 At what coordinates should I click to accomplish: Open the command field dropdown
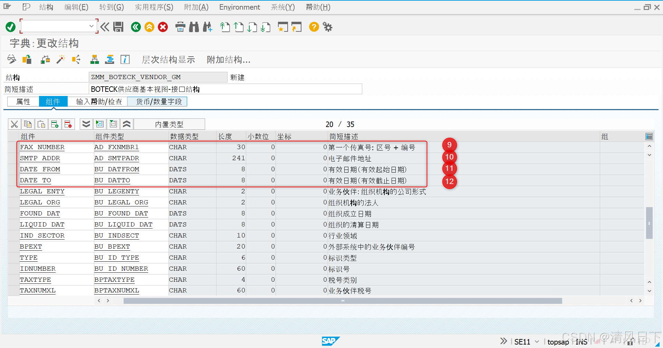point(92,26)
